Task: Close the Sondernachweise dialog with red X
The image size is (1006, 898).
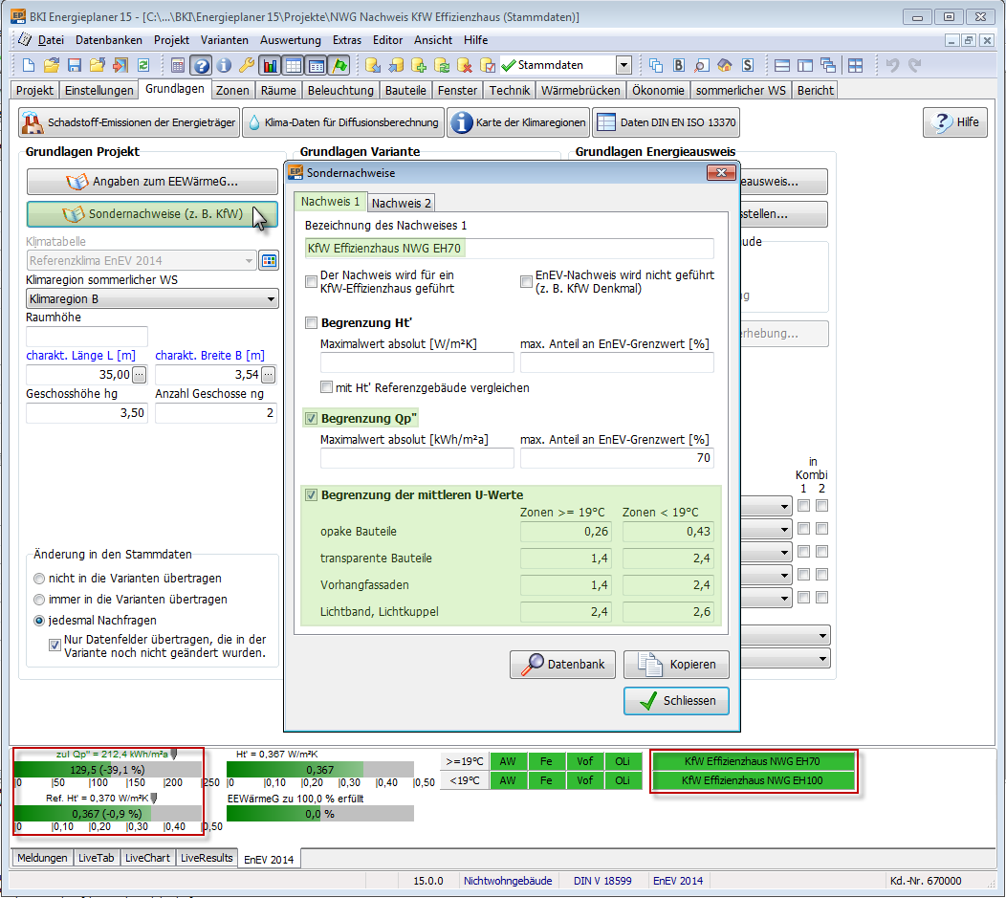Action: pyautogui.click(x=721, y=172)
